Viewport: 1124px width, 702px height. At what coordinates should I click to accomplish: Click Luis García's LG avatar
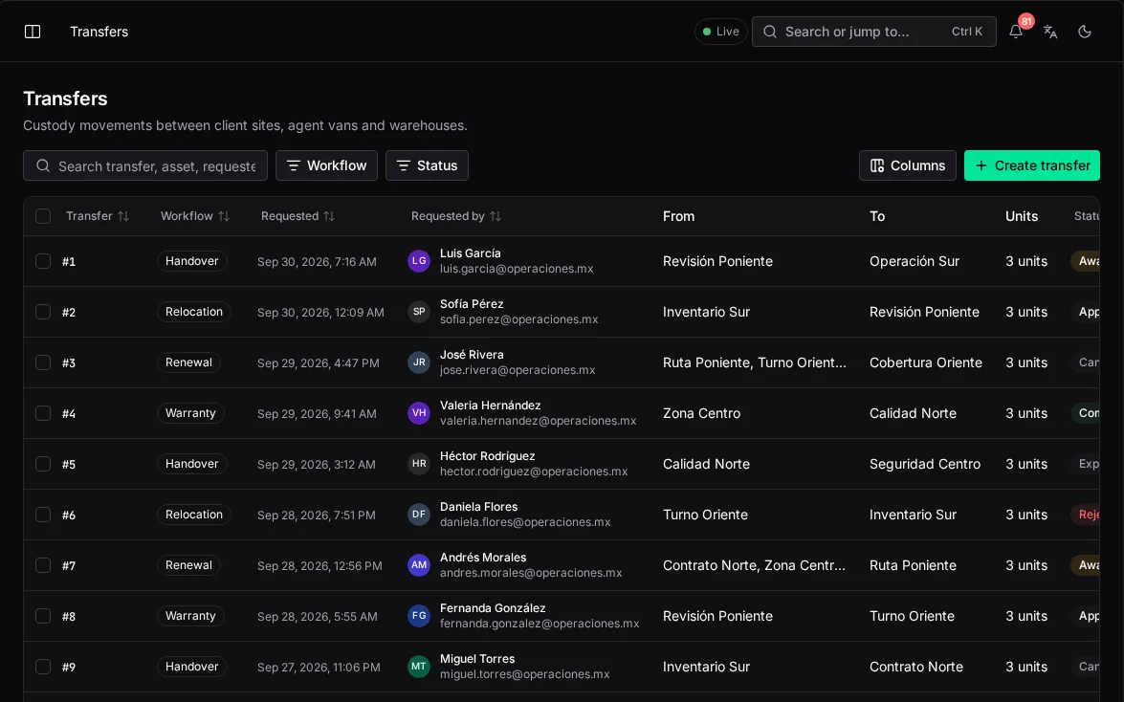(x=419, y=261)
